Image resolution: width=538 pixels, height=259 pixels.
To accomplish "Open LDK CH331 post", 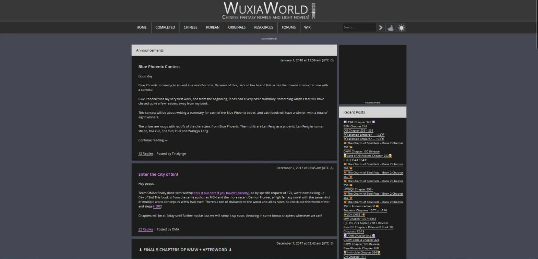I will (x=354, y=214).
